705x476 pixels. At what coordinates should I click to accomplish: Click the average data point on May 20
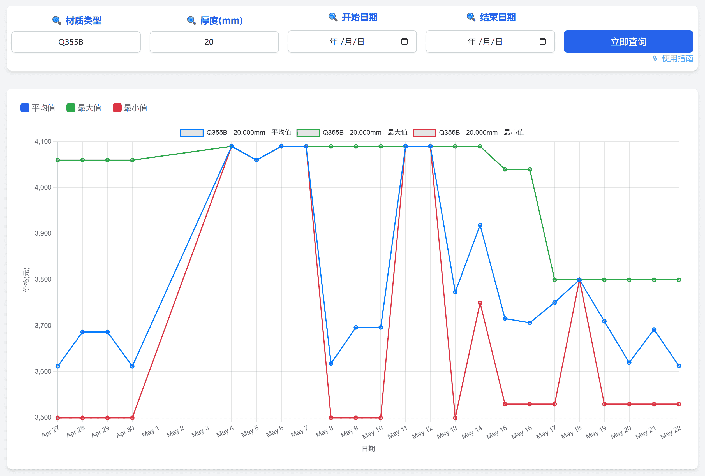coord(629,363)
